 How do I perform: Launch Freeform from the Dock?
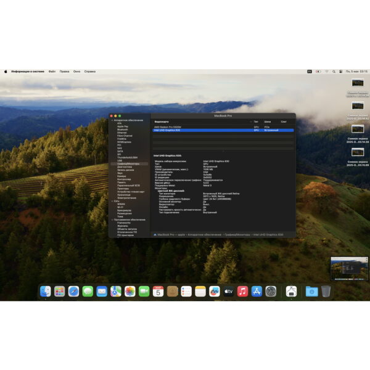tap(214, 291)
